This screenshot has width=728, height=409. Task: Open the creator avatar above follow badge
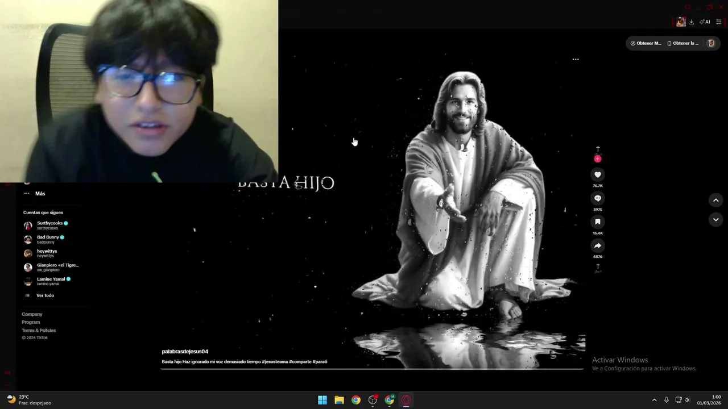point(597,149)
